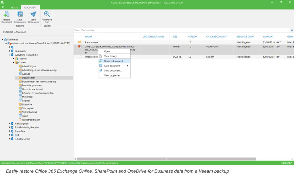Click the Databases root icon
The width and height of the screenshot is (294, 178).
(6, 39)
